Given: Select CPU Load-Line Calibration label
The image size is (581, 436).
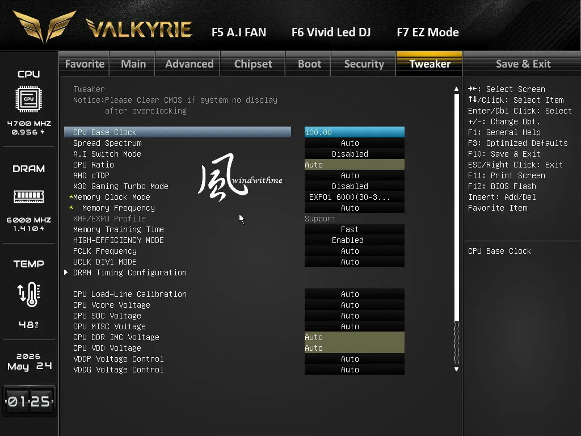Looking at the screenshot, I should point(130,294).
